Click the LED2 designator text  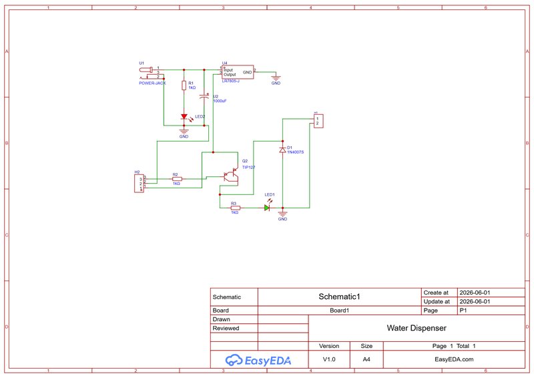200,117
